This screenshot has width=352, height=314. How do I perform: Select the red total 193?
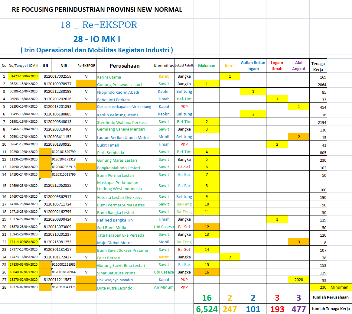[x=277, y=309]
